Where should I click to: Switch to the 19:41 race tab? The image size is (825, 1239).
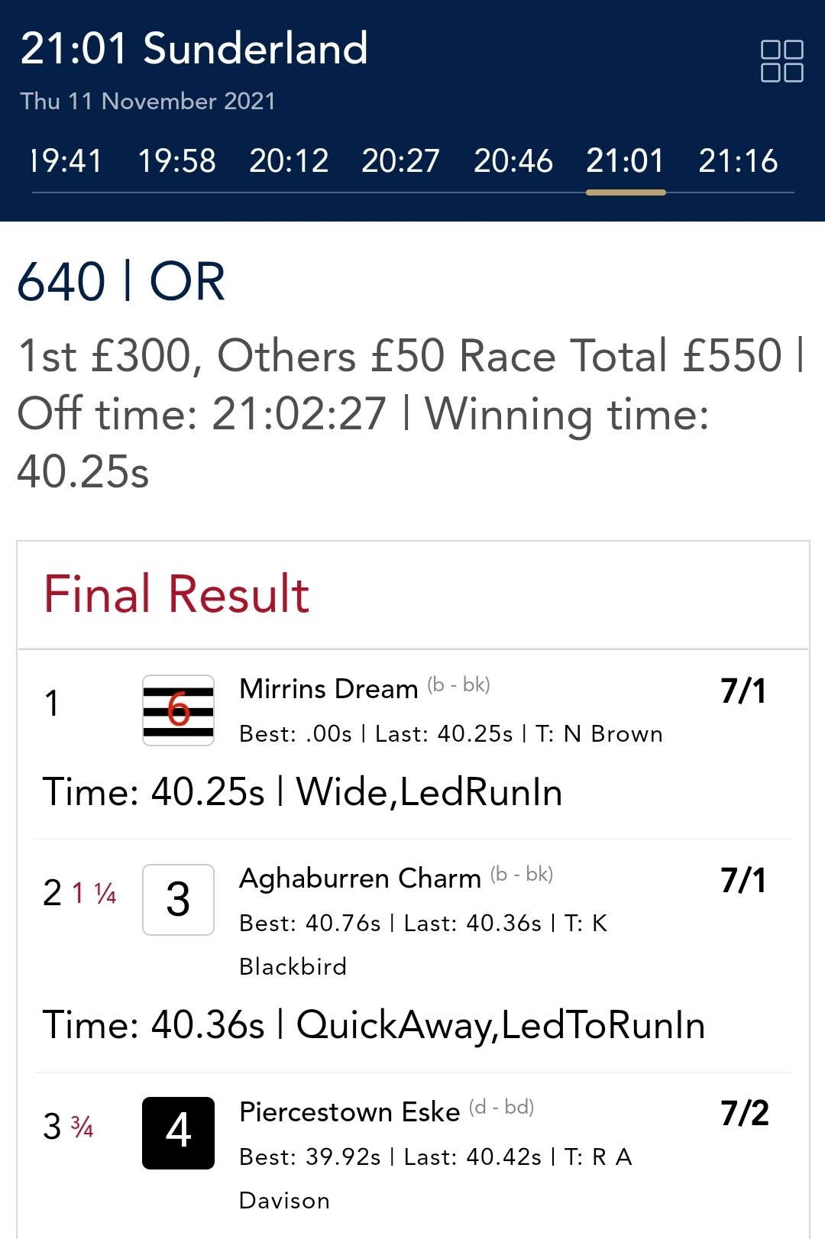pyautogui.click(x=65, y=161)
